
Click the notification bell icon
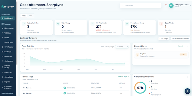165,6
